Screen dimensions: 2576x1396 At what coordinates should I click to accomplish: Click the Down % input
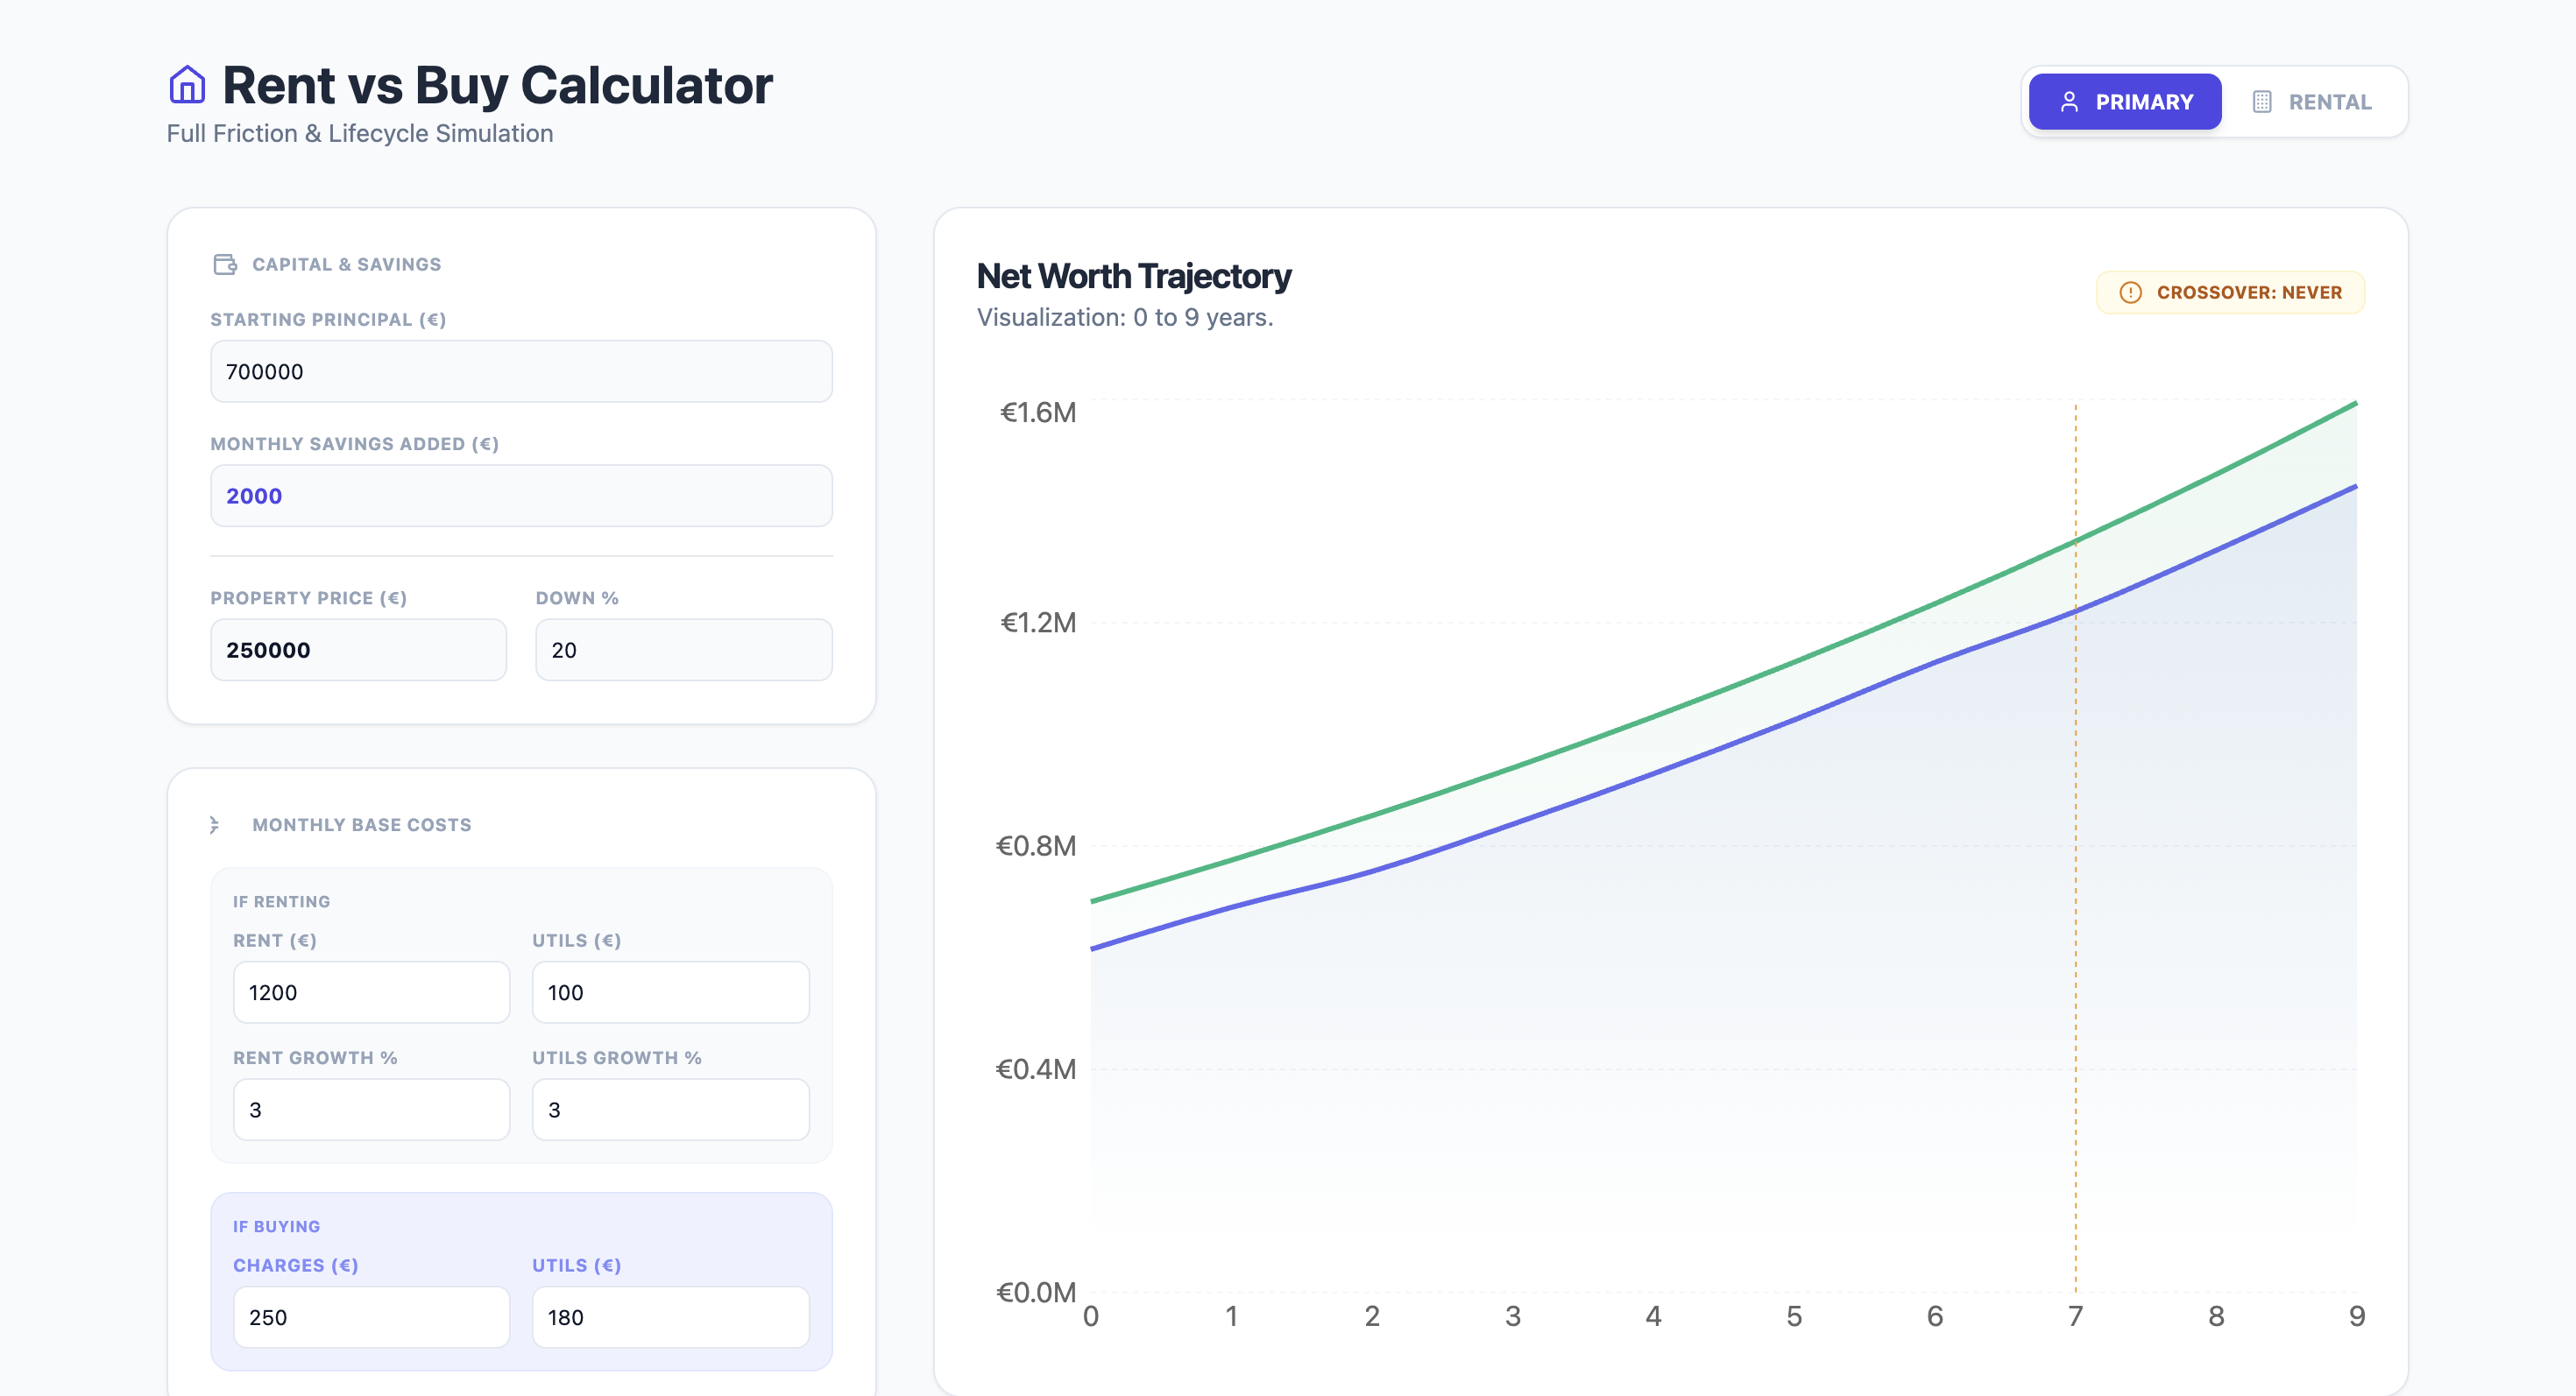click(x=683, y=650)
